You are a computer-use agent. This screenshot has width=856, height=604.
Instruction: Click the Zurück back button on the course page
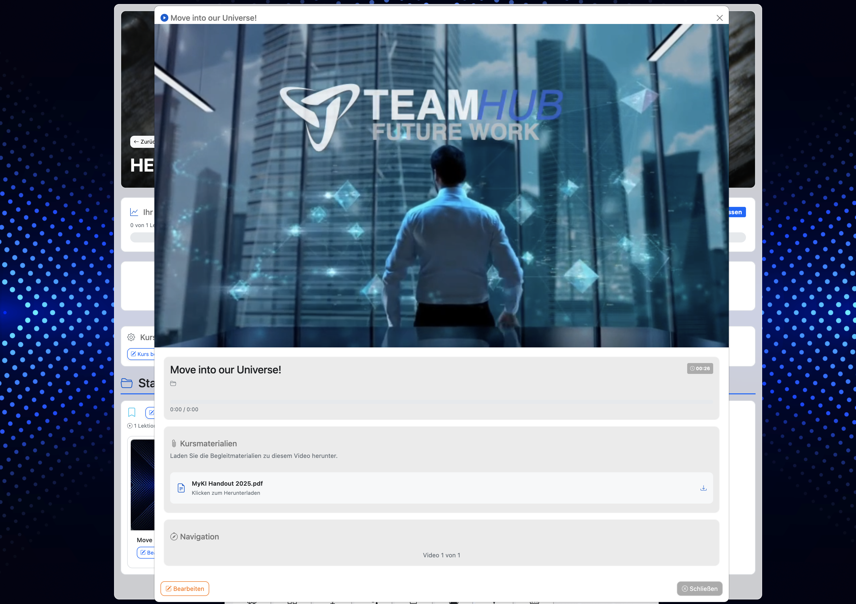[x=142, y=142]
